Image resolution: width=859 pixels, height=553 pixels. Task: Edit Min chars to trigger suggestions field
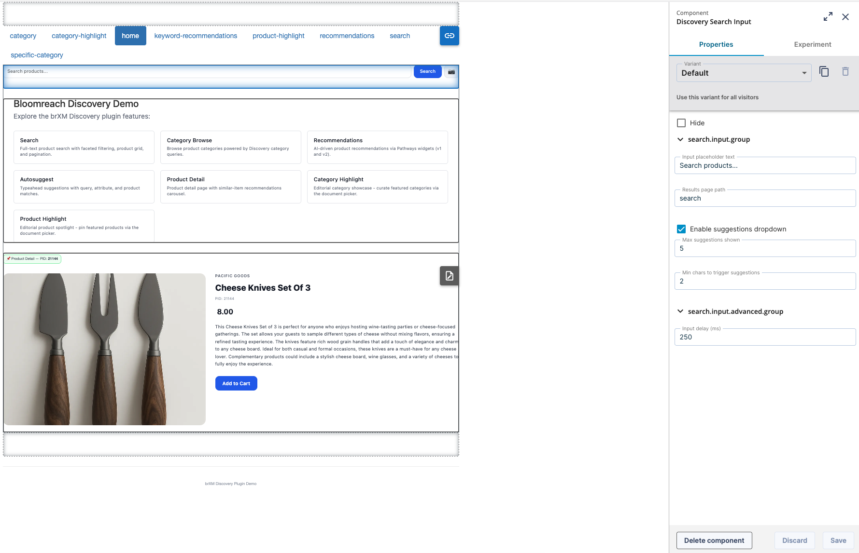click(765, 281)
